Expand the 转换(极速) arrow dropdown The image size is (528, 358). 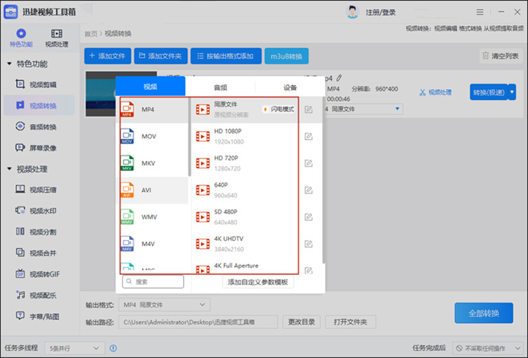point(512,92)
